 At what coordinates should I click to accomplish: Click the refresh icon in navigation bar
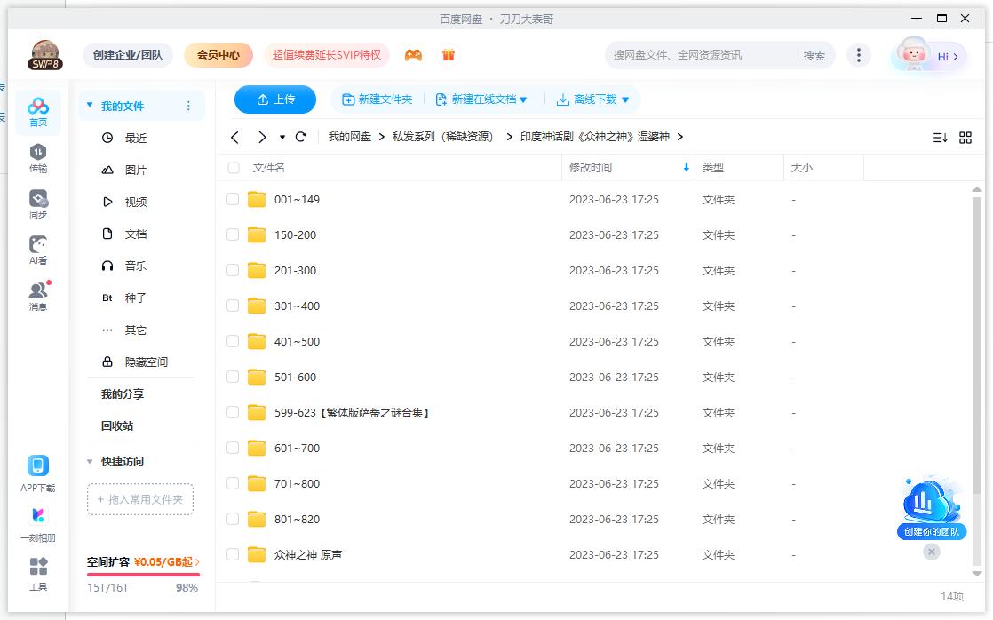click(x=301, y=137)
